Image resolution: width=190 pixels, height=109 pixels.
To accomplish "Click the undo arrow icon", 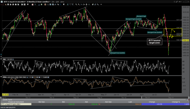I will click(x=56, y=4).
